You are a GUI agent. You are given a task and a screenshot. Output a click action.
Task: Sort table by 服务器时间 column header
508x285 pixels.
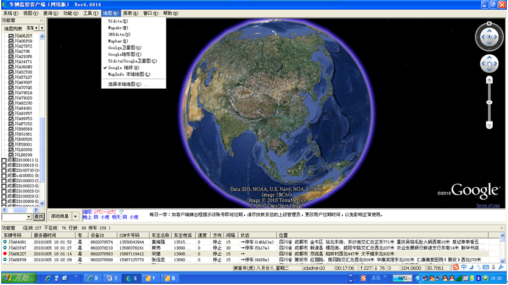tap(44, 235)
